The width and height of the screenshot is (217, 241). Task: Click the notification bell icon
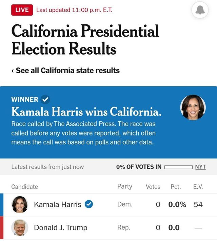[200, 10]
